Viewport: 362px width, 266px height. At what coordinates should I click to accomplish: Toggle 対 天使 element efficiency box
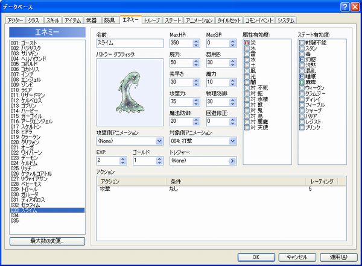(x=247, y=128)
